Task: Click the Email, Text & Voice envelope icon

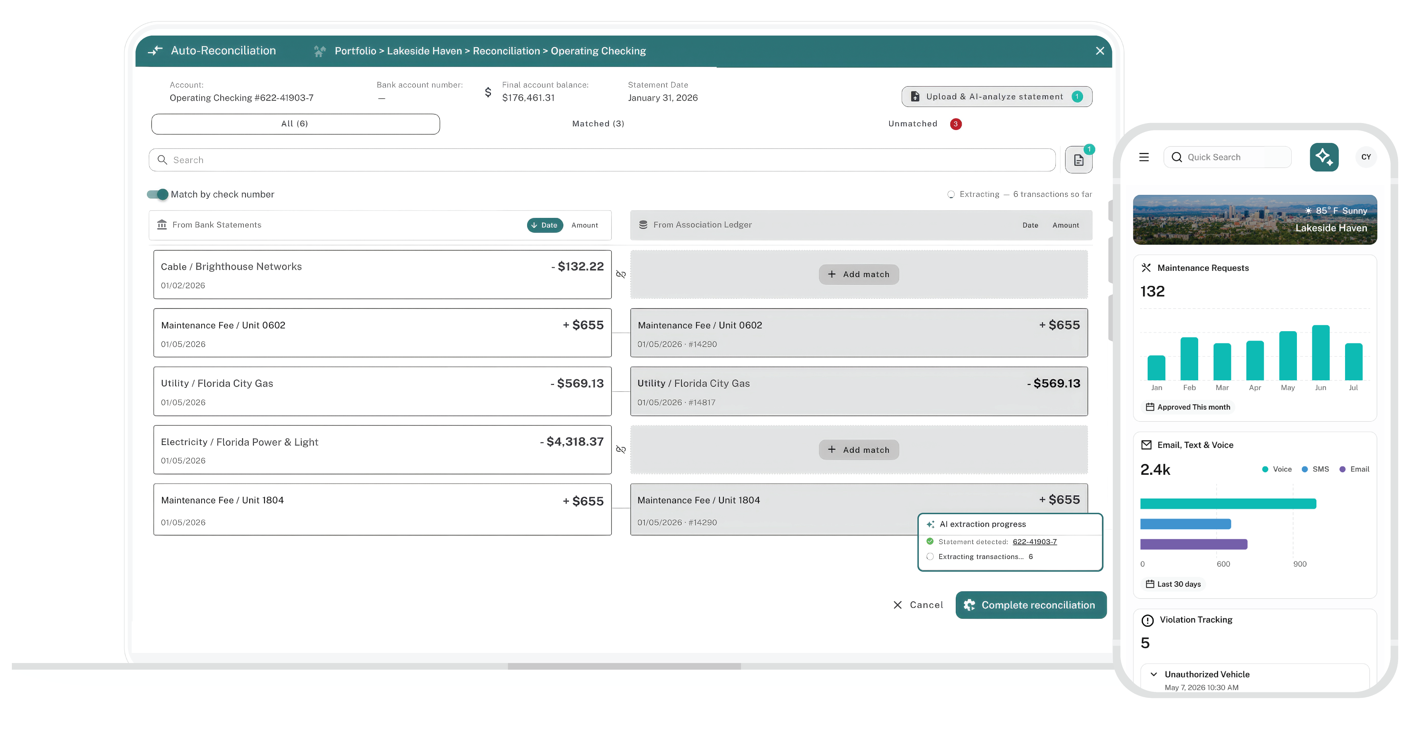Action: (1146, 446)
